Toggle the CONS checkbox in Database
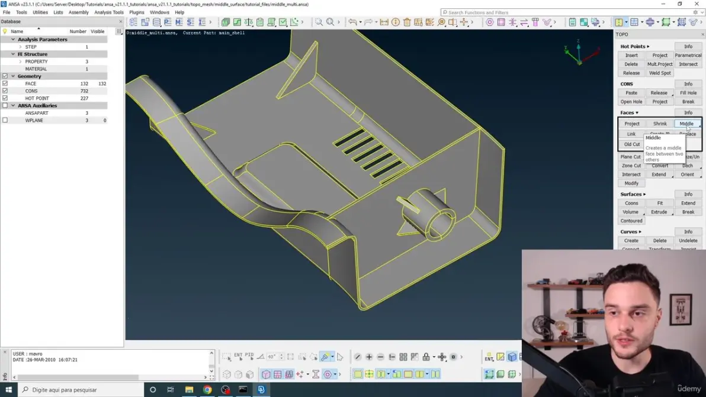706x397 pixels. point(5,91)
